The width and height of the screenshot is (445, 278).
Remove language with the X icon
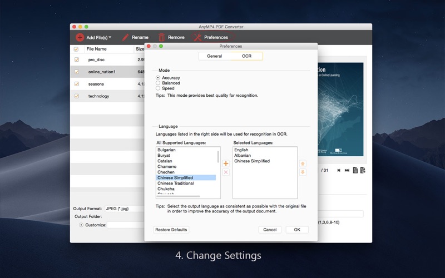[226, 172]
